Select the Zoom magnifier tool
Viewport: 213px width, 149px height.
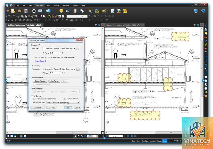point(82,136)
